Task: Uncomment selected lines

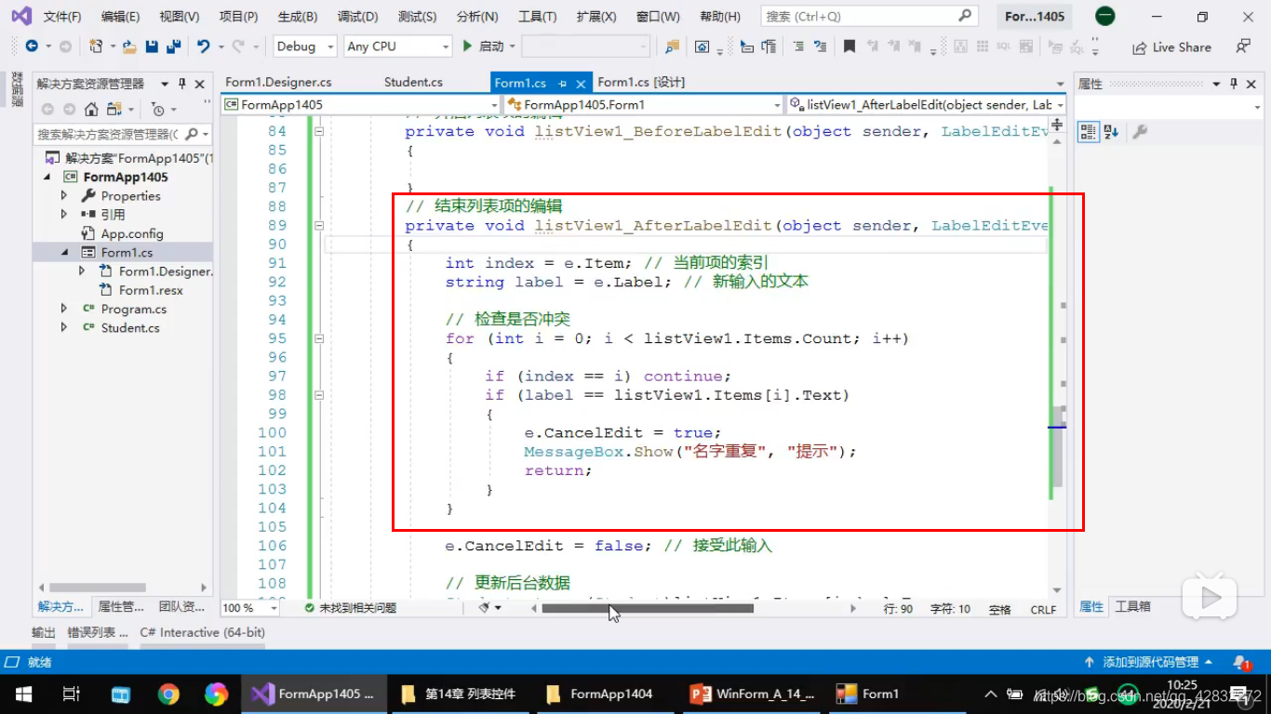Action: (820, 46)
